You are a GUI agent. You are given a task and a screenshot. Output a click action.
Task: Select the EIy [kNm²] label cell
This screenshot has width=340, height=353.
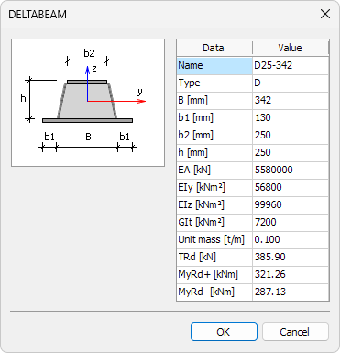pyautogui.click(x=214, y=188)
